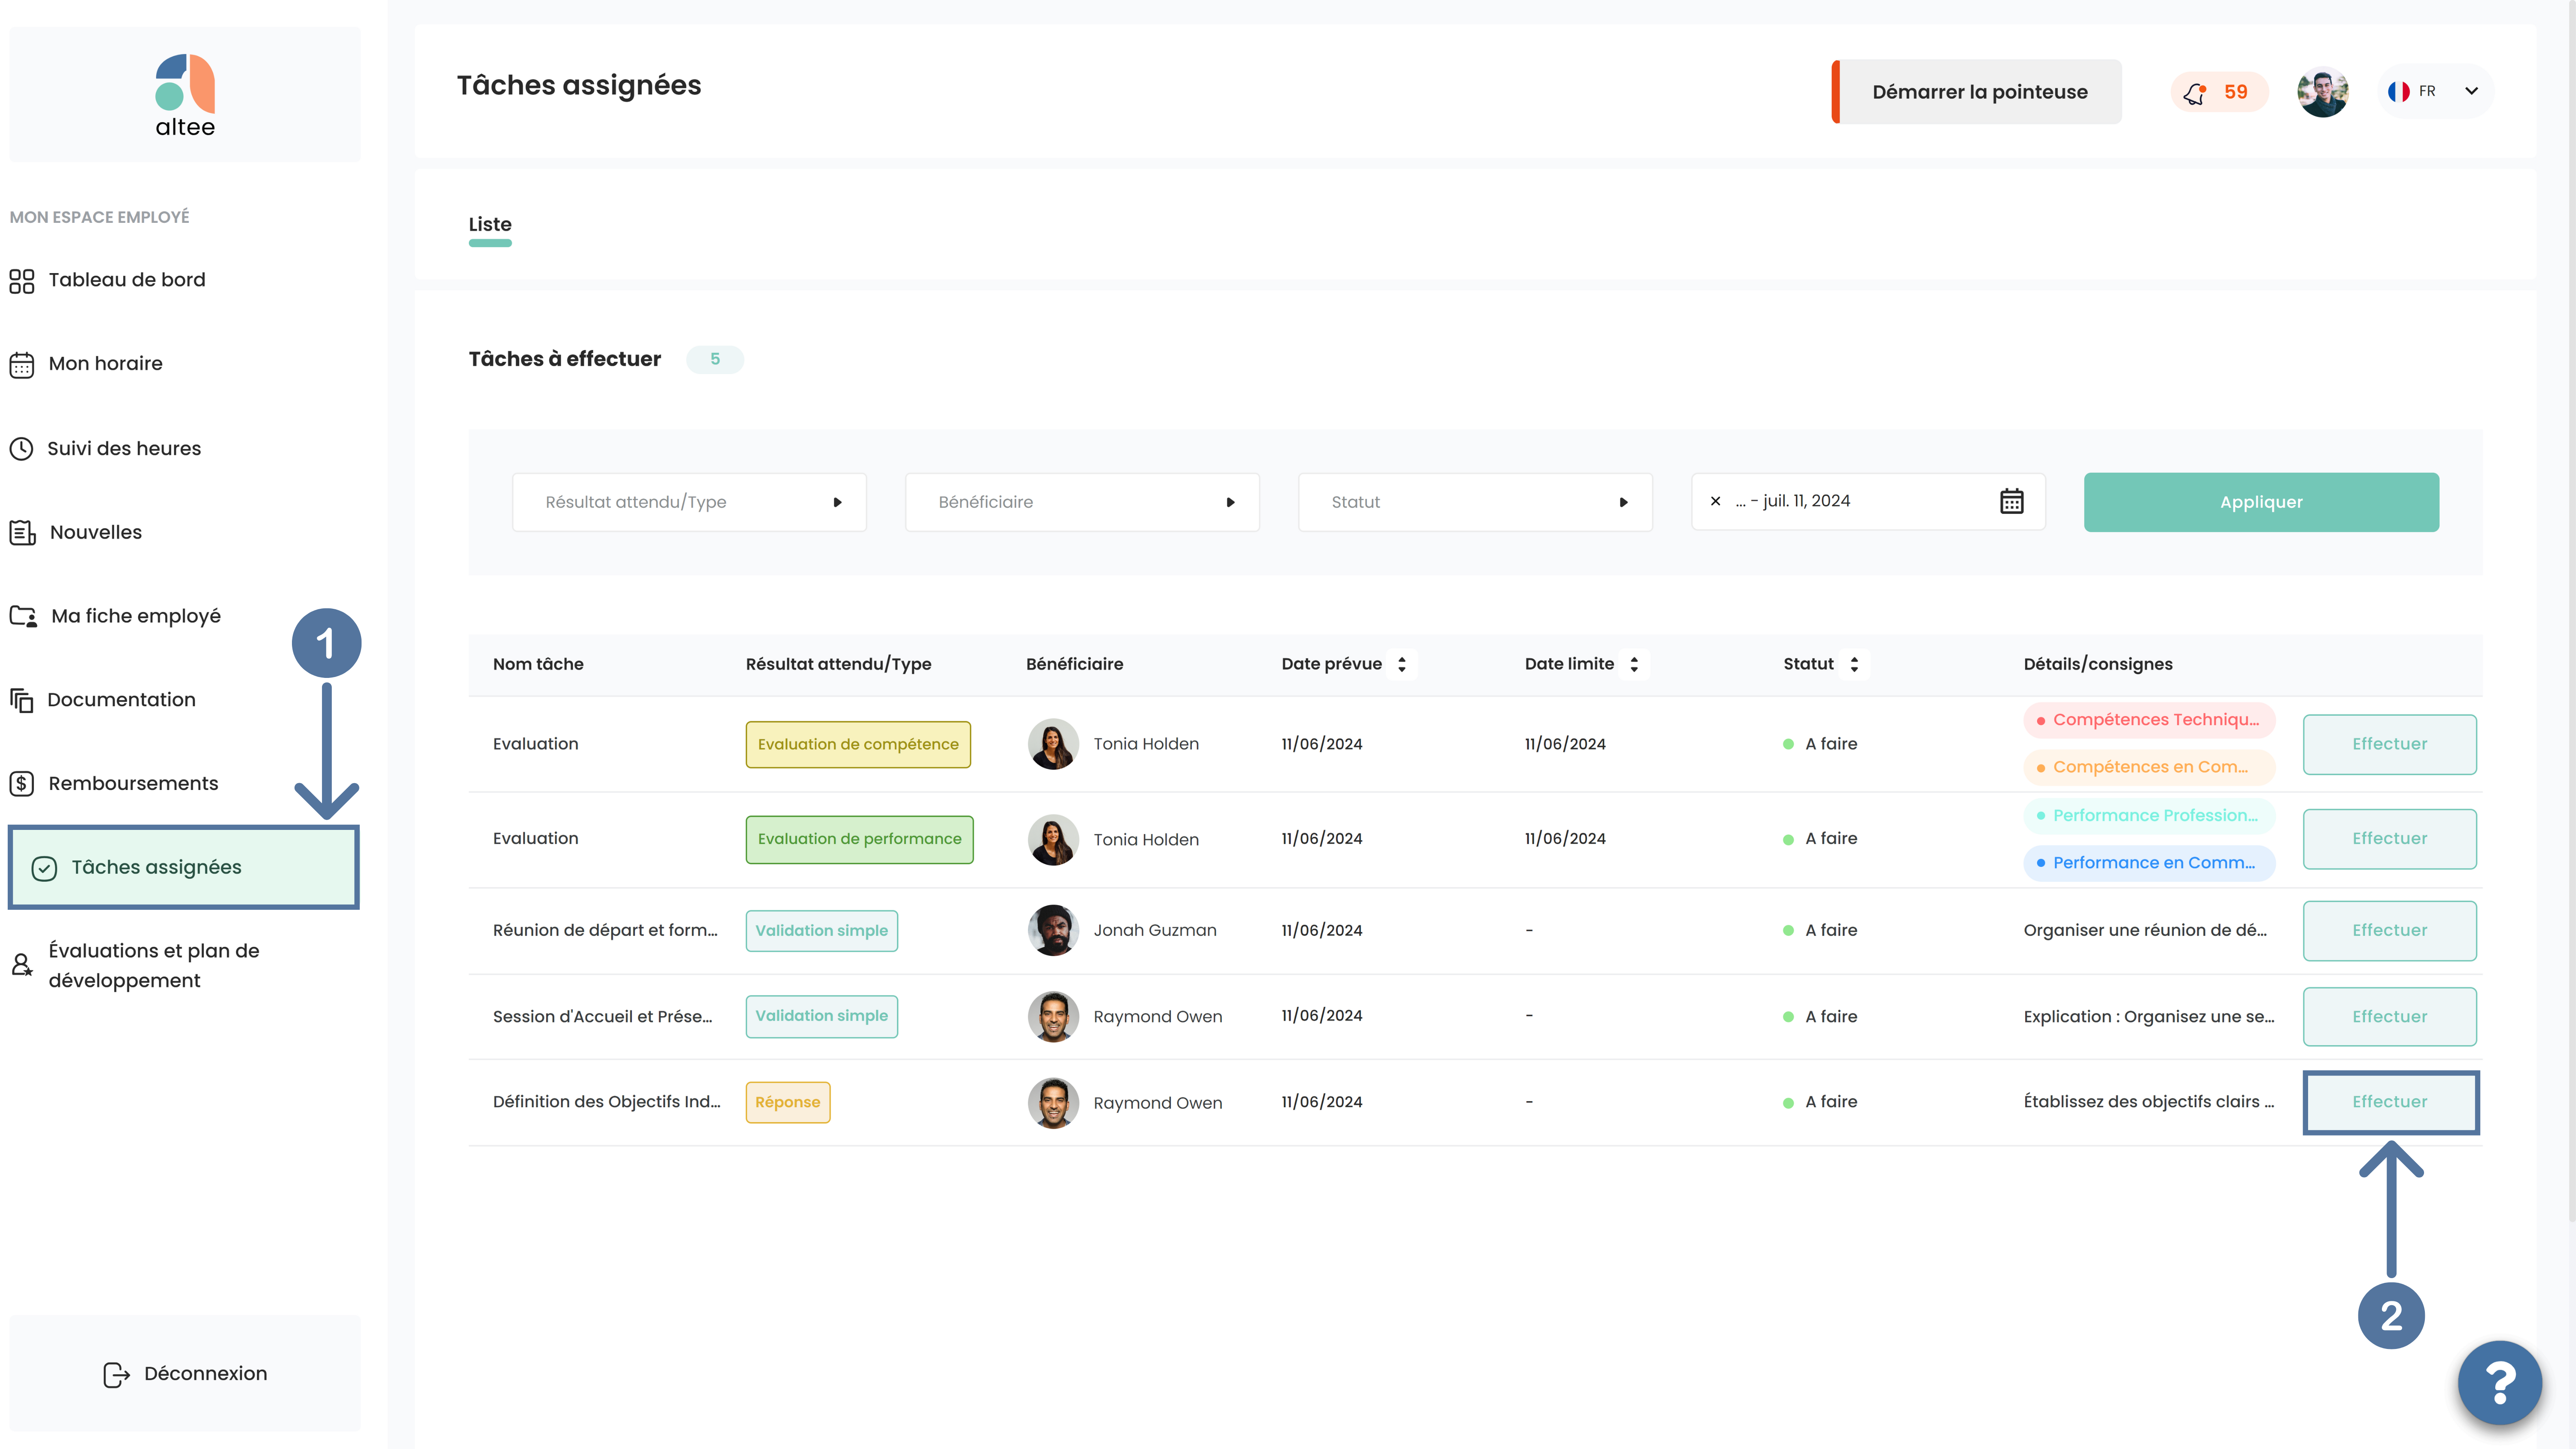Viewport: 2576px width, 1449px height.
Task: Expand the Bénéficiaire filter dropdown
Action: click(x=1082, y=502)
